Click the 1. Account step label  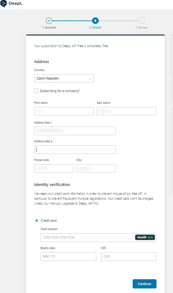pyautogui.click(x=49, y=28)
